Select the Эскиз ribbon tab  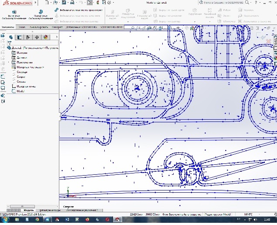22,27
